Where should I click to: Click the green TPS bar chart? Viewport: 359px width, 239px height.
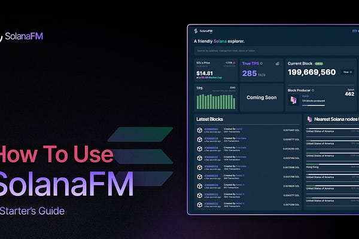216,102
